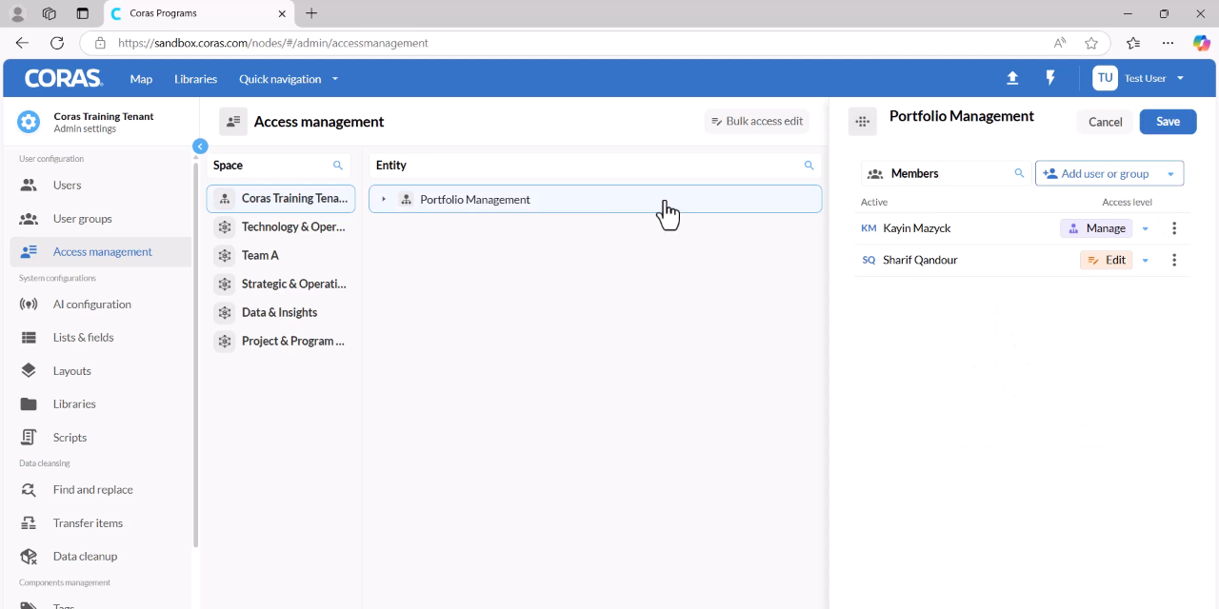Select the Project & Program space
Viewport: 1219px width, 609px height.
click(x=281, y=341)
